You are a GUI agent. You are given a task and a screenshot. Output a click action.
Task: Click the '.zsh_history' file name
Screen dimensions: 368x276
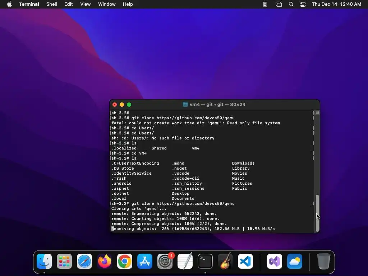coord(187,183)
